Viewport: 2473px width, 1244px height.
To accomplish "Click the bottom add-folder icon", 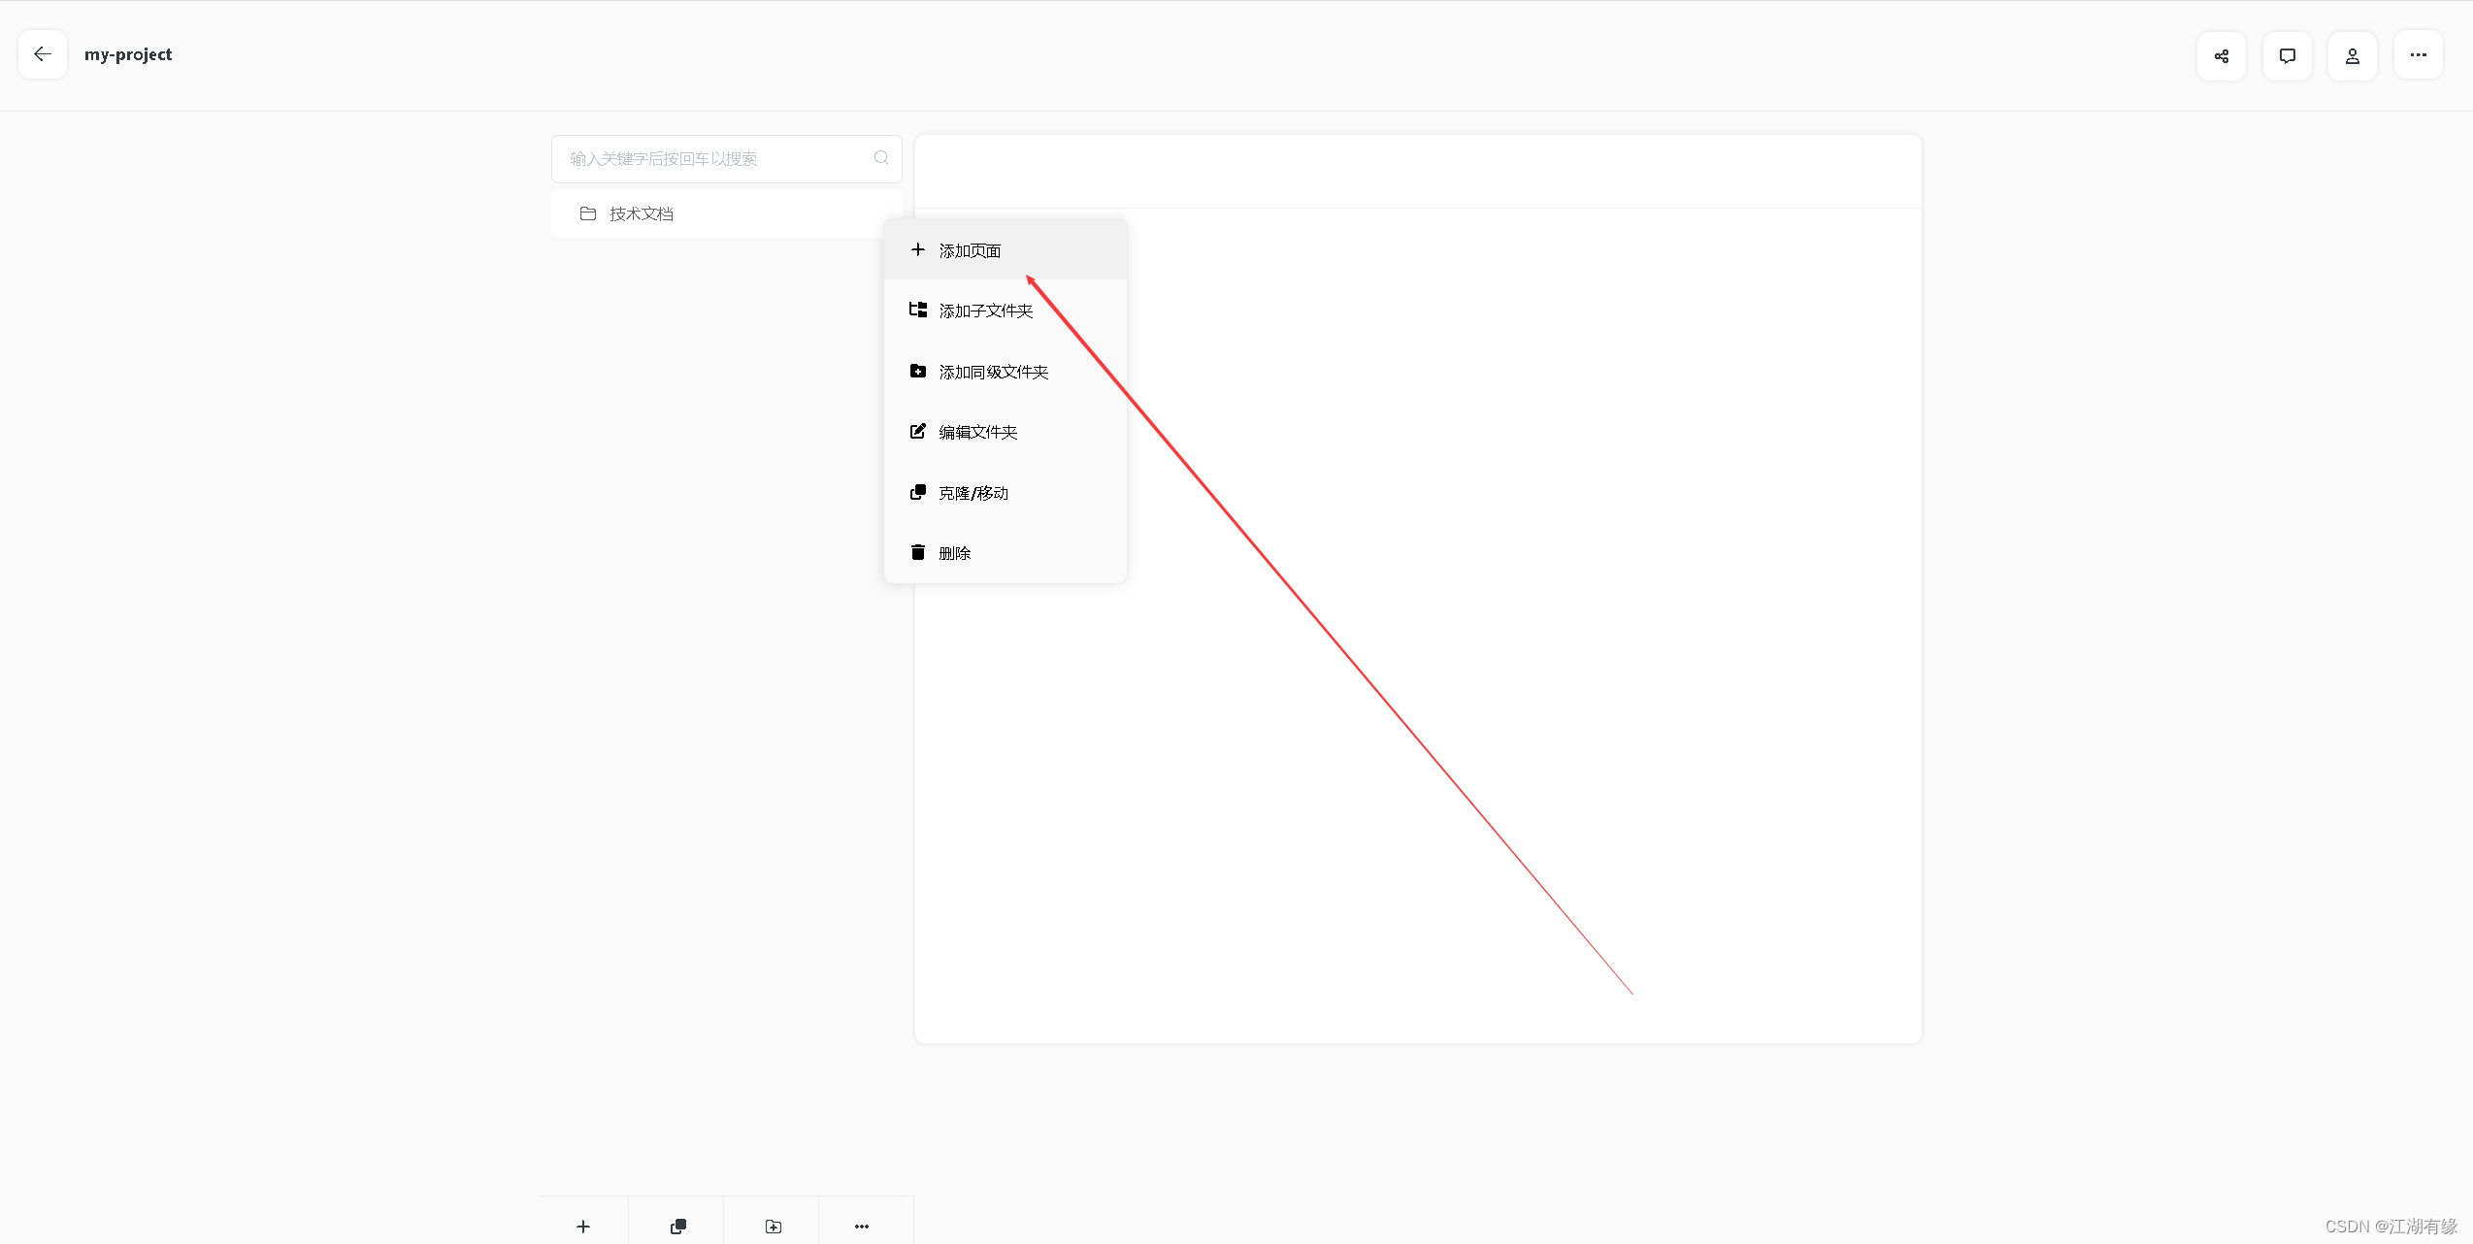I will [x=773, y=1227].
